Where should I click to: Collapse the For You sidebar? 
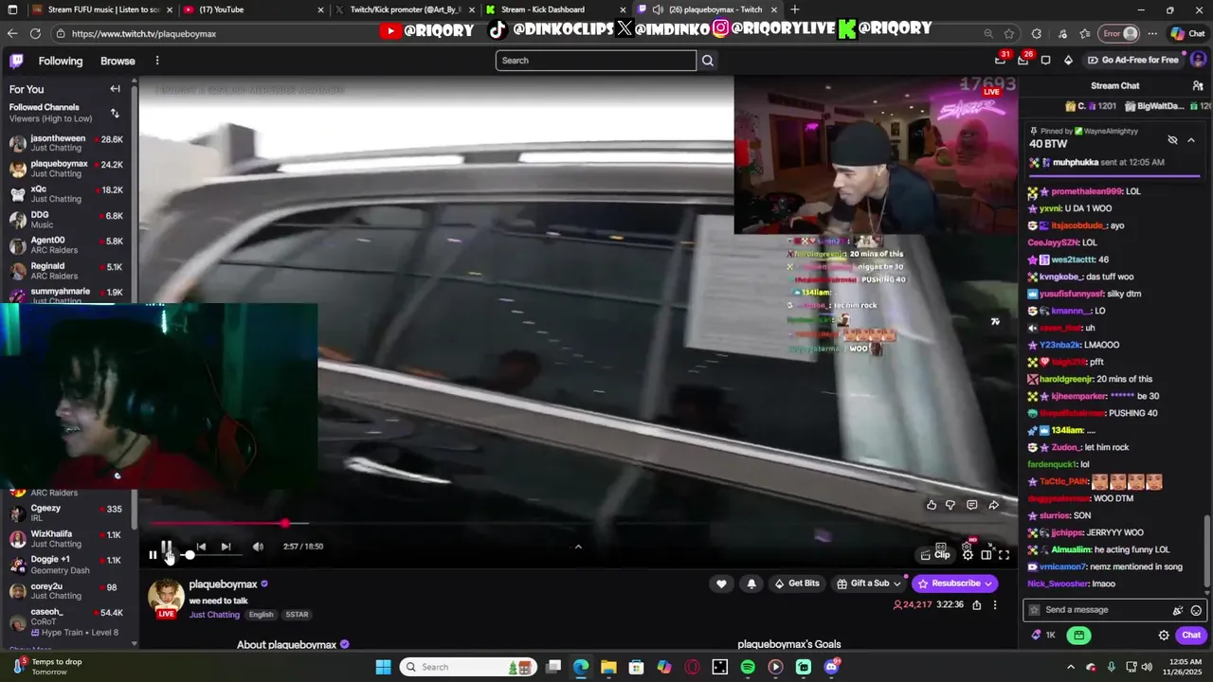click(115, 89)
